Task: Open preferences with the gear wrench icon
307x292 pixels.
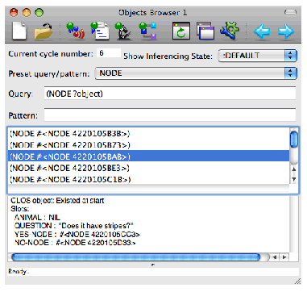Action: pos(230,31)
